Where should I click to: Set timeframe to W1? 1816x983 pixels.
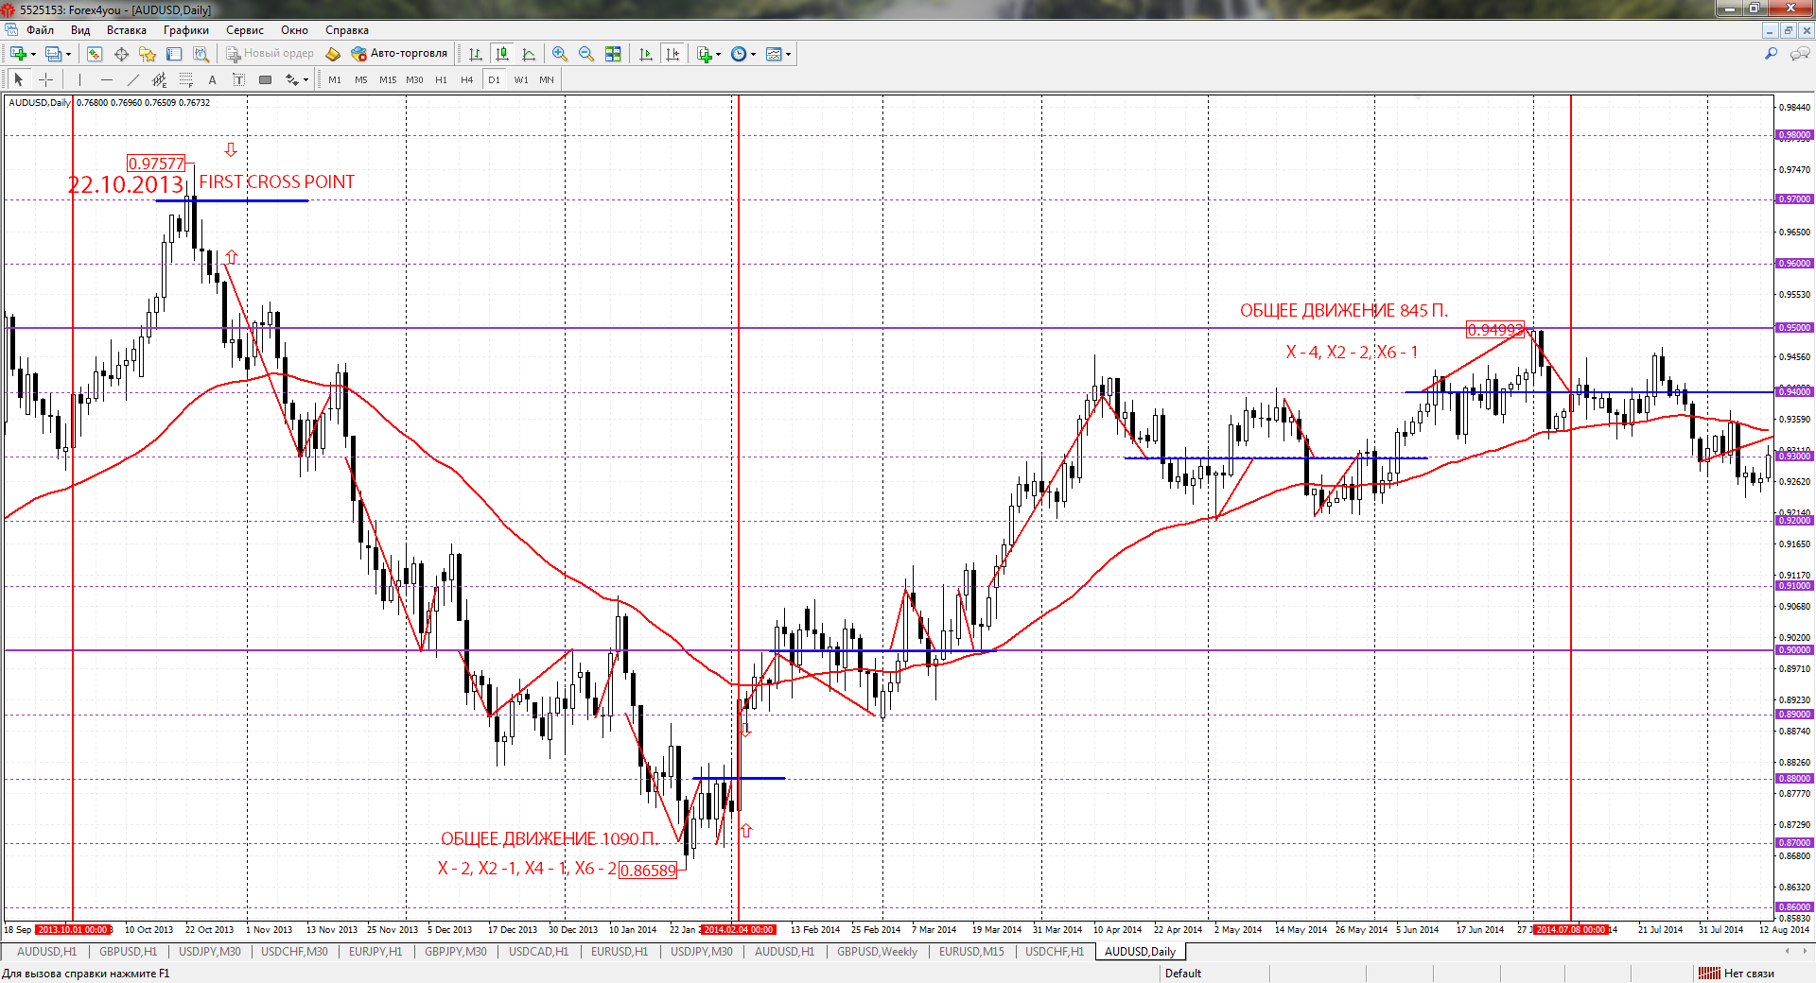521,80
